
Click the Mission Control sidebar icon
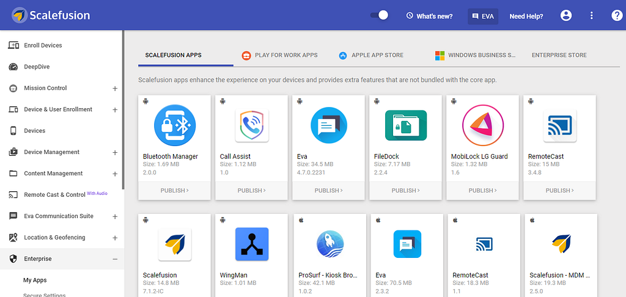click(13, 88)
